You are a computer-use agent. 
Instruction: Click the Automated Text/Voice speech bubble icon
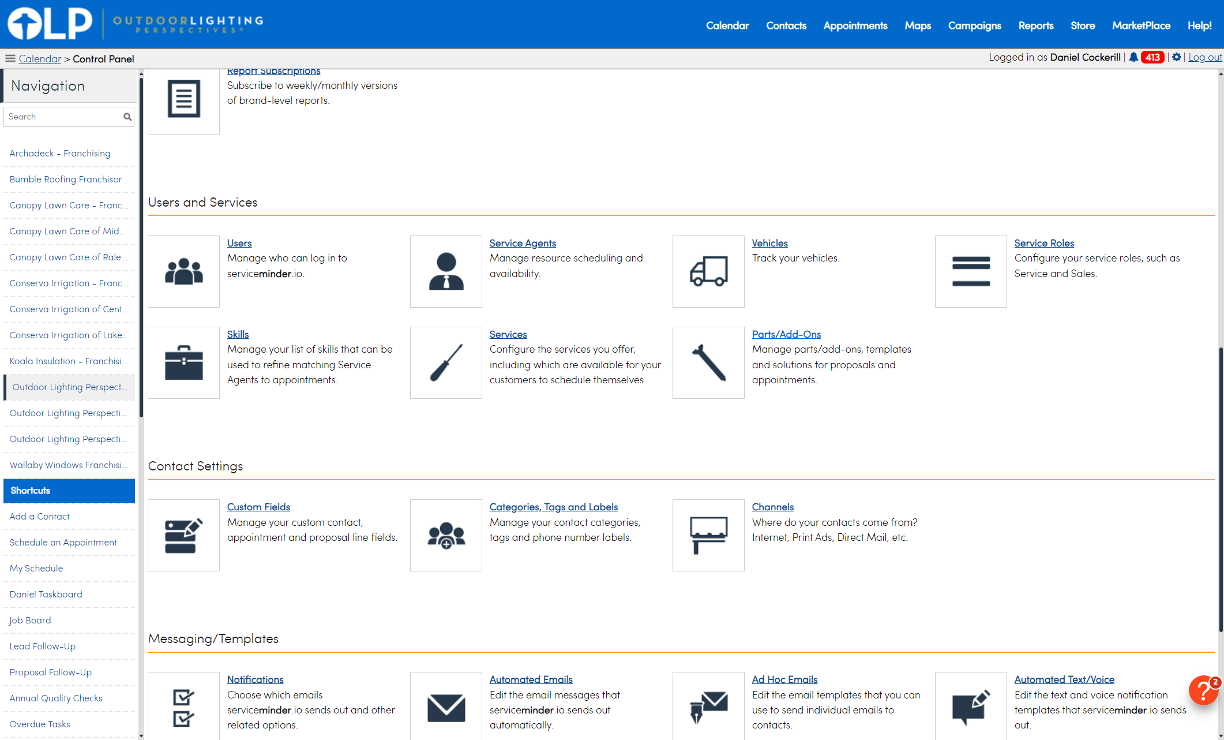click(x=971, y=707)
